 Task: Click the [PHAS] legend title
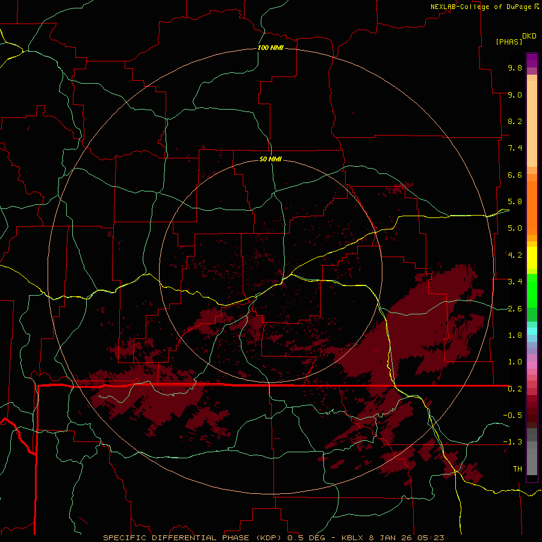[509, 42]
